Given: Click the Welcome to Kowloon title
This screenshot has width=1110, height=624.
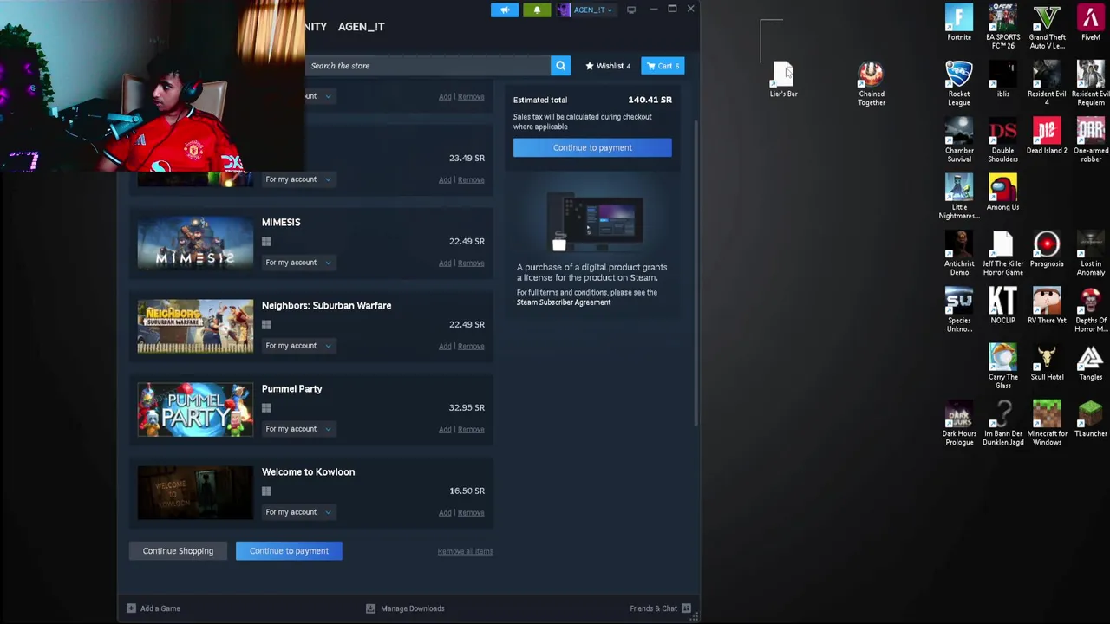Looking at the screenshot, I should [x=308, y=472].
